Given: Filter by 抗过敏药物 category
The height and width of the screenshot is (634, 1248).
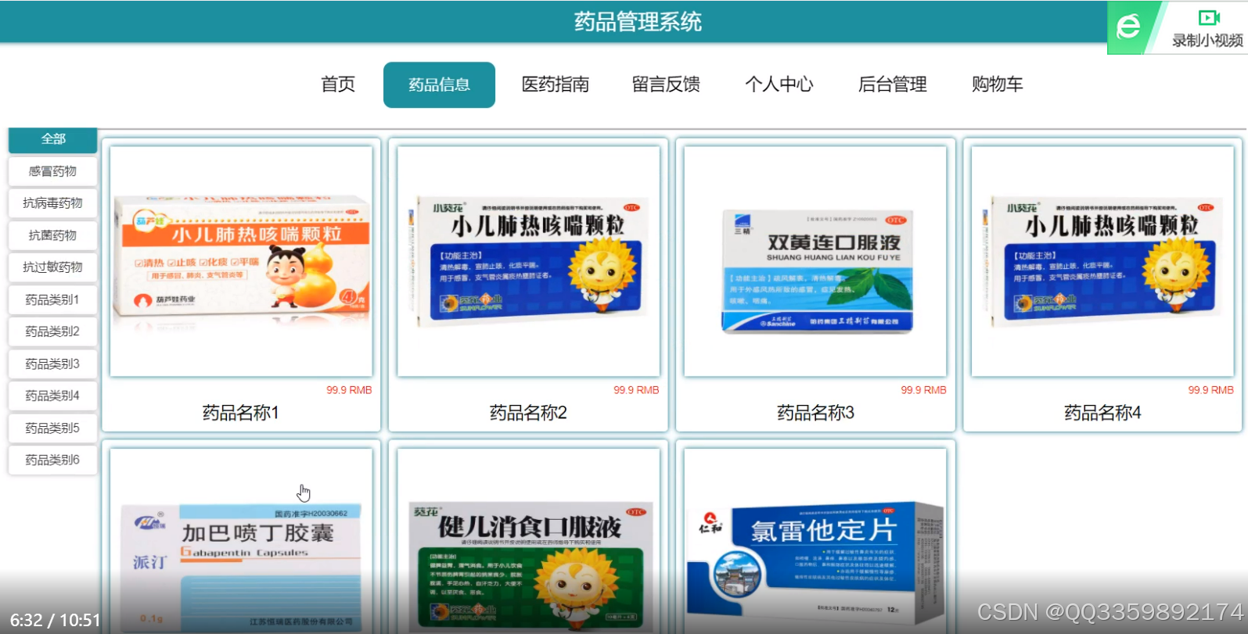Looking at the screenshot, I should point(53,267).
